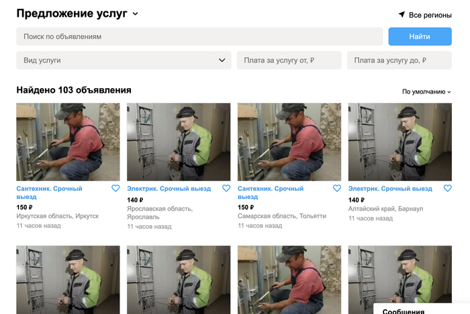Focus the Плата за услугу до field

pos(399,61)
